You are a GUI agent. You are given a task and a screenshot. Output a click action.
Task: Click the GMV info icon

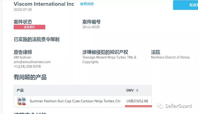point(137,90)
